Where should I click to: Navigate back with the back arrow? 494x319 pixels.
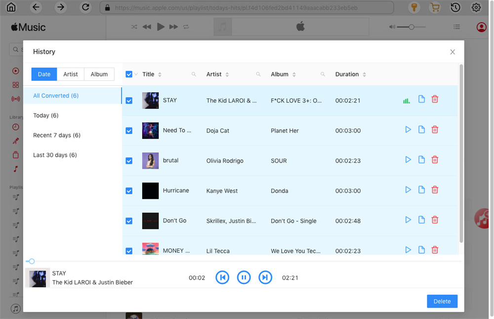point(36,7)
